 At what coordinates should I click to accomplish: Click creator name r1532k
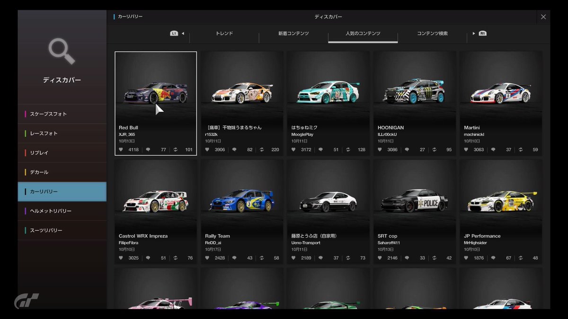(x=211, y=135)
